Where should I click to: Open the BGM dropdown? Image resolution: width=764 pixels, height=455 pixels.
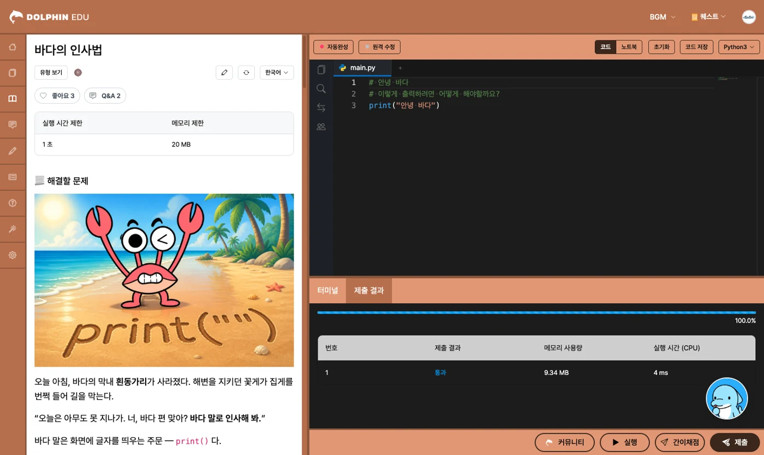pos(662,17)
